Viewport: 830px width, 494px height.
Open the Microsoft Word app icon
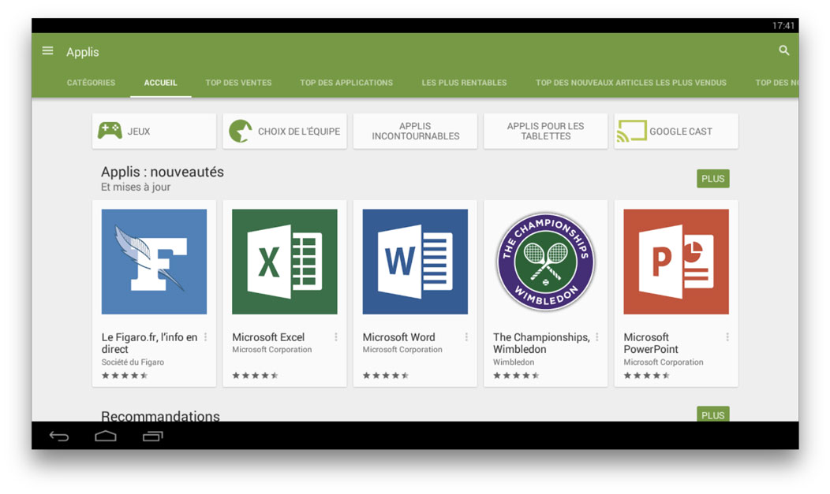415,262
